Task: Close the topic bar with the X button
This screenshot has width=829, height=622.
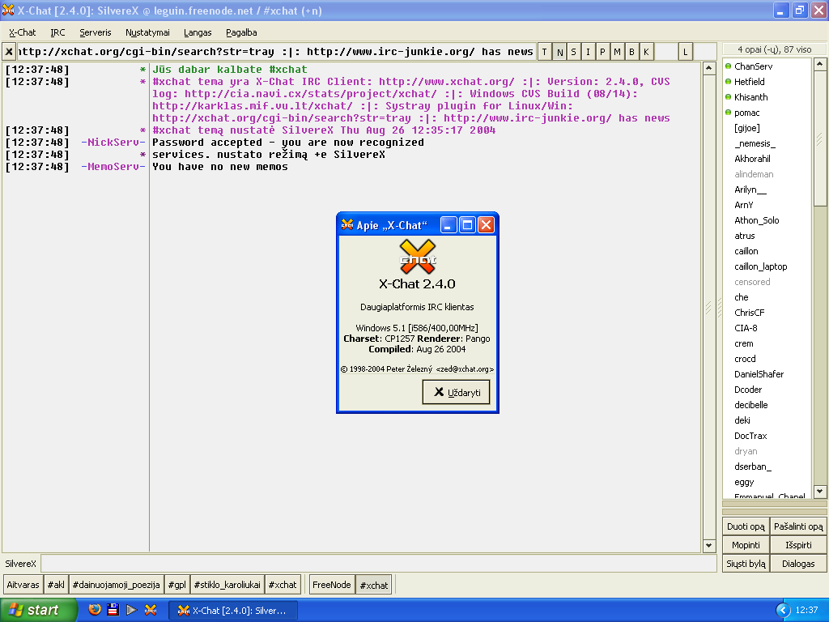Action: (x=9, y=52)
